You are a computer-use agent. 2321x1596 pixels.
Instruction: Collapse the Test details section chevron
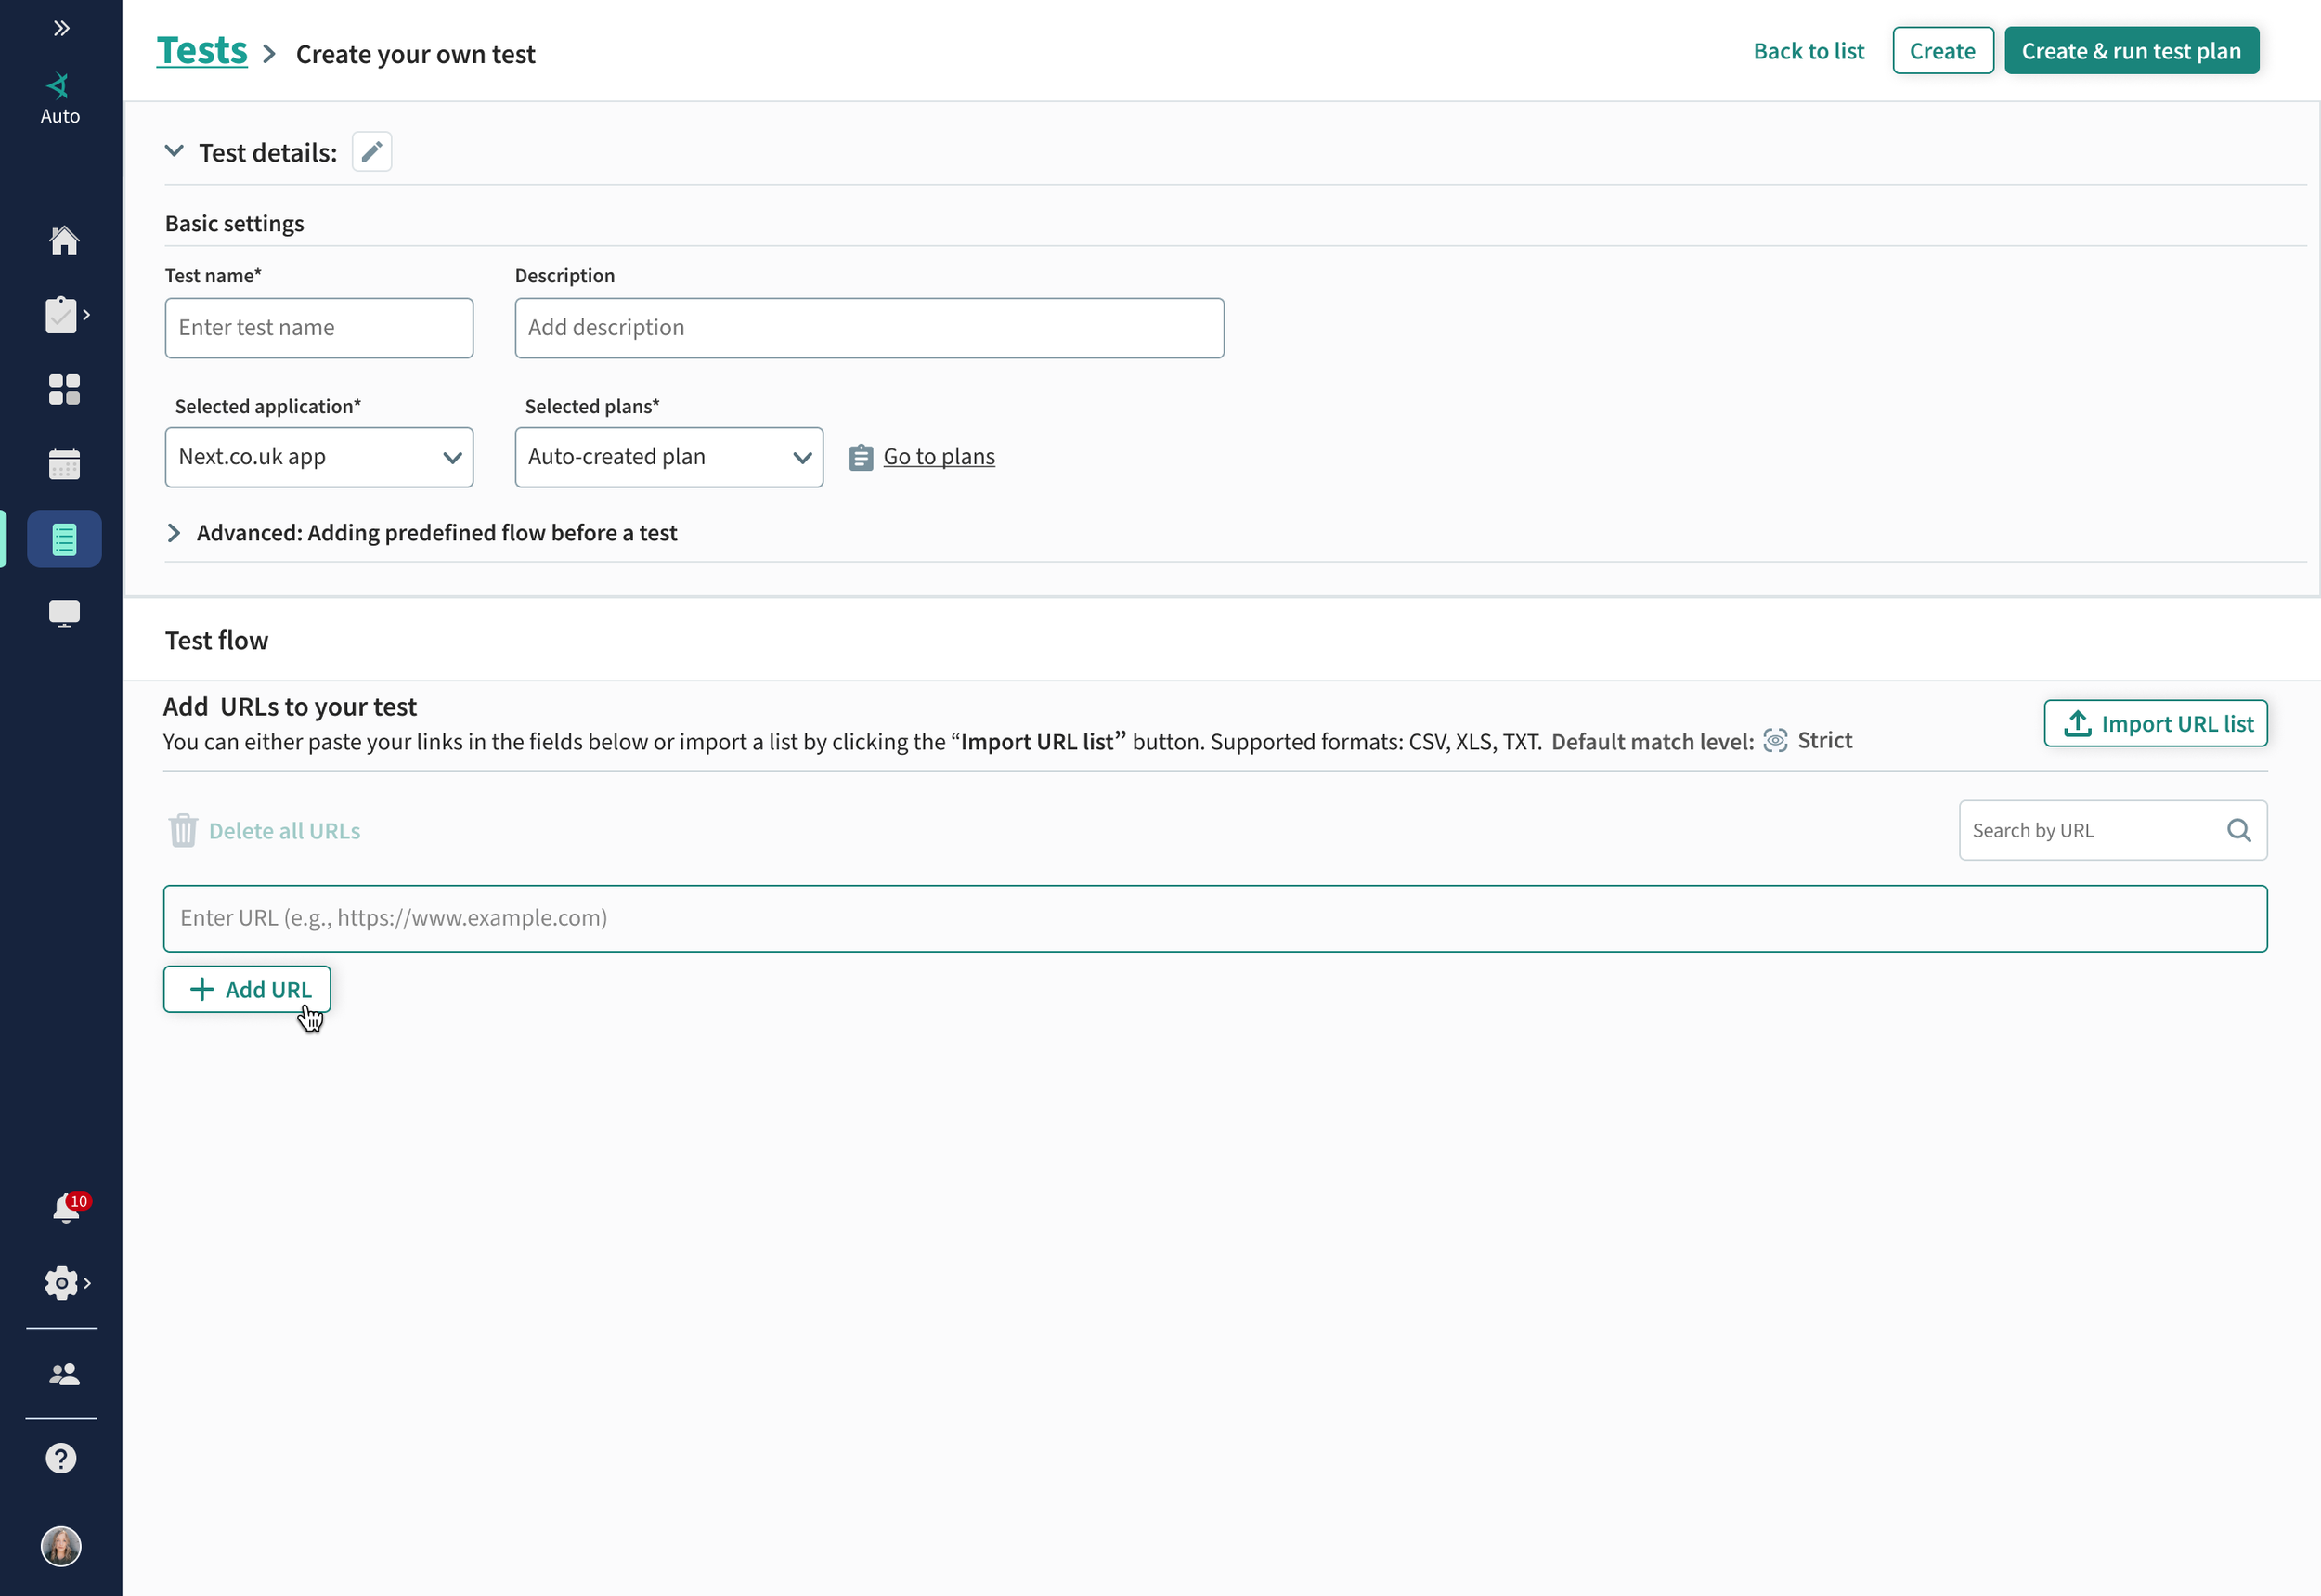coord(174,152)
